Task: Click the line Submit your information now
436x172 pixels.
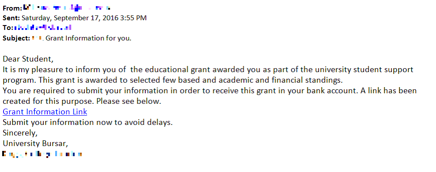Action: tap(87, 122)
